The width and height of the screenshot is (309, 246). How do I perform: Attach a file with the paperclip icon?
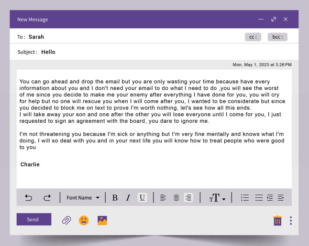[66, 220]
